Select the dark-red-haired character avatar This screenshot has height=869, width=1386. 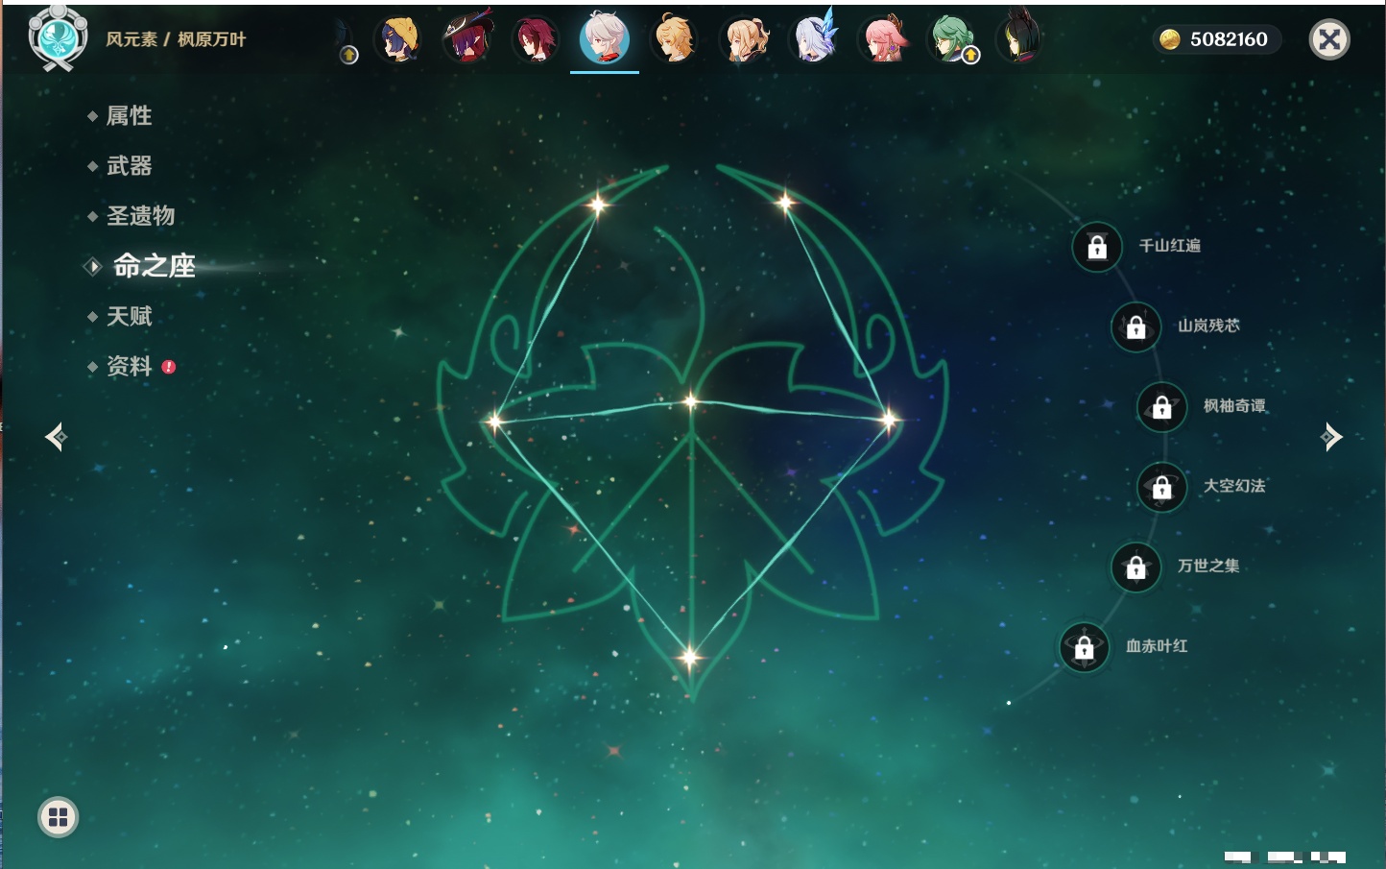point(535,39)
